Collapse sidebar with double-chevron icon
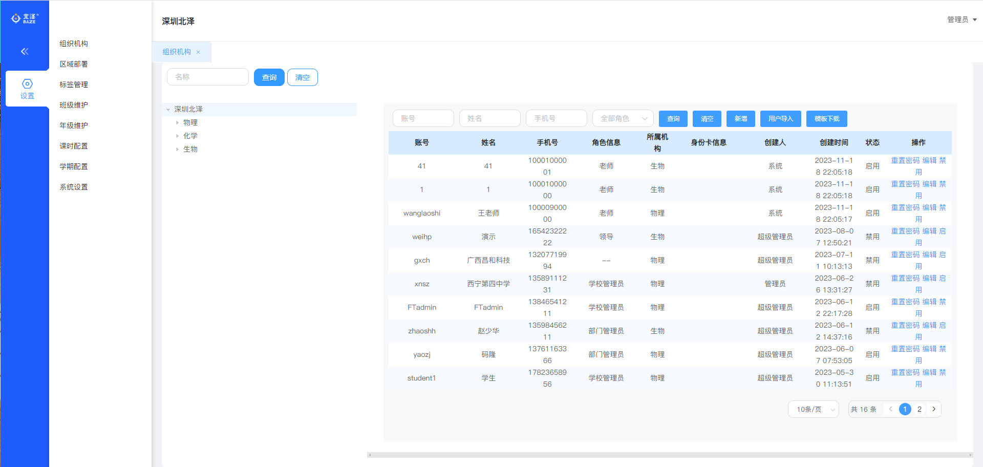The height and width of the screenshot is (467, 983). point(25,51)
